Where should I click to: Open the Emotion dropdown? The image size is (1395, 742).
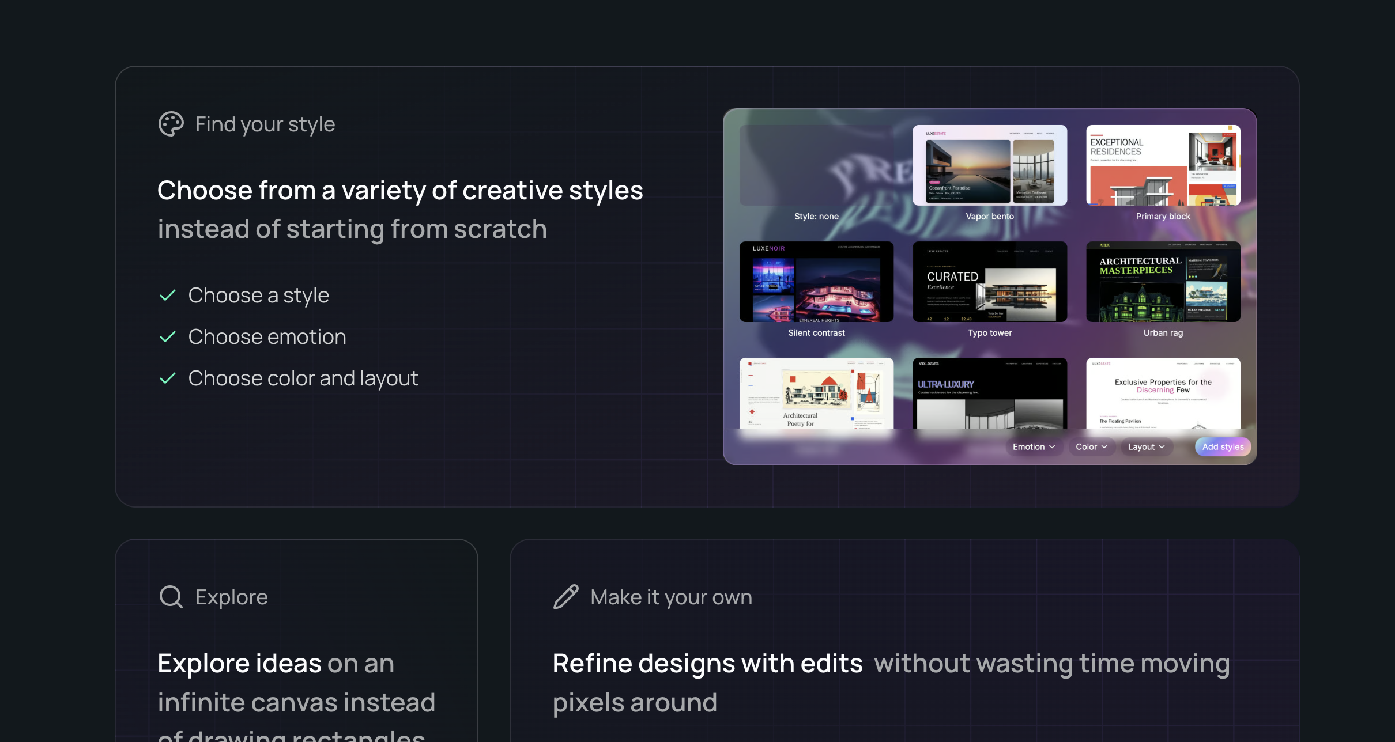click(1034, 446)
